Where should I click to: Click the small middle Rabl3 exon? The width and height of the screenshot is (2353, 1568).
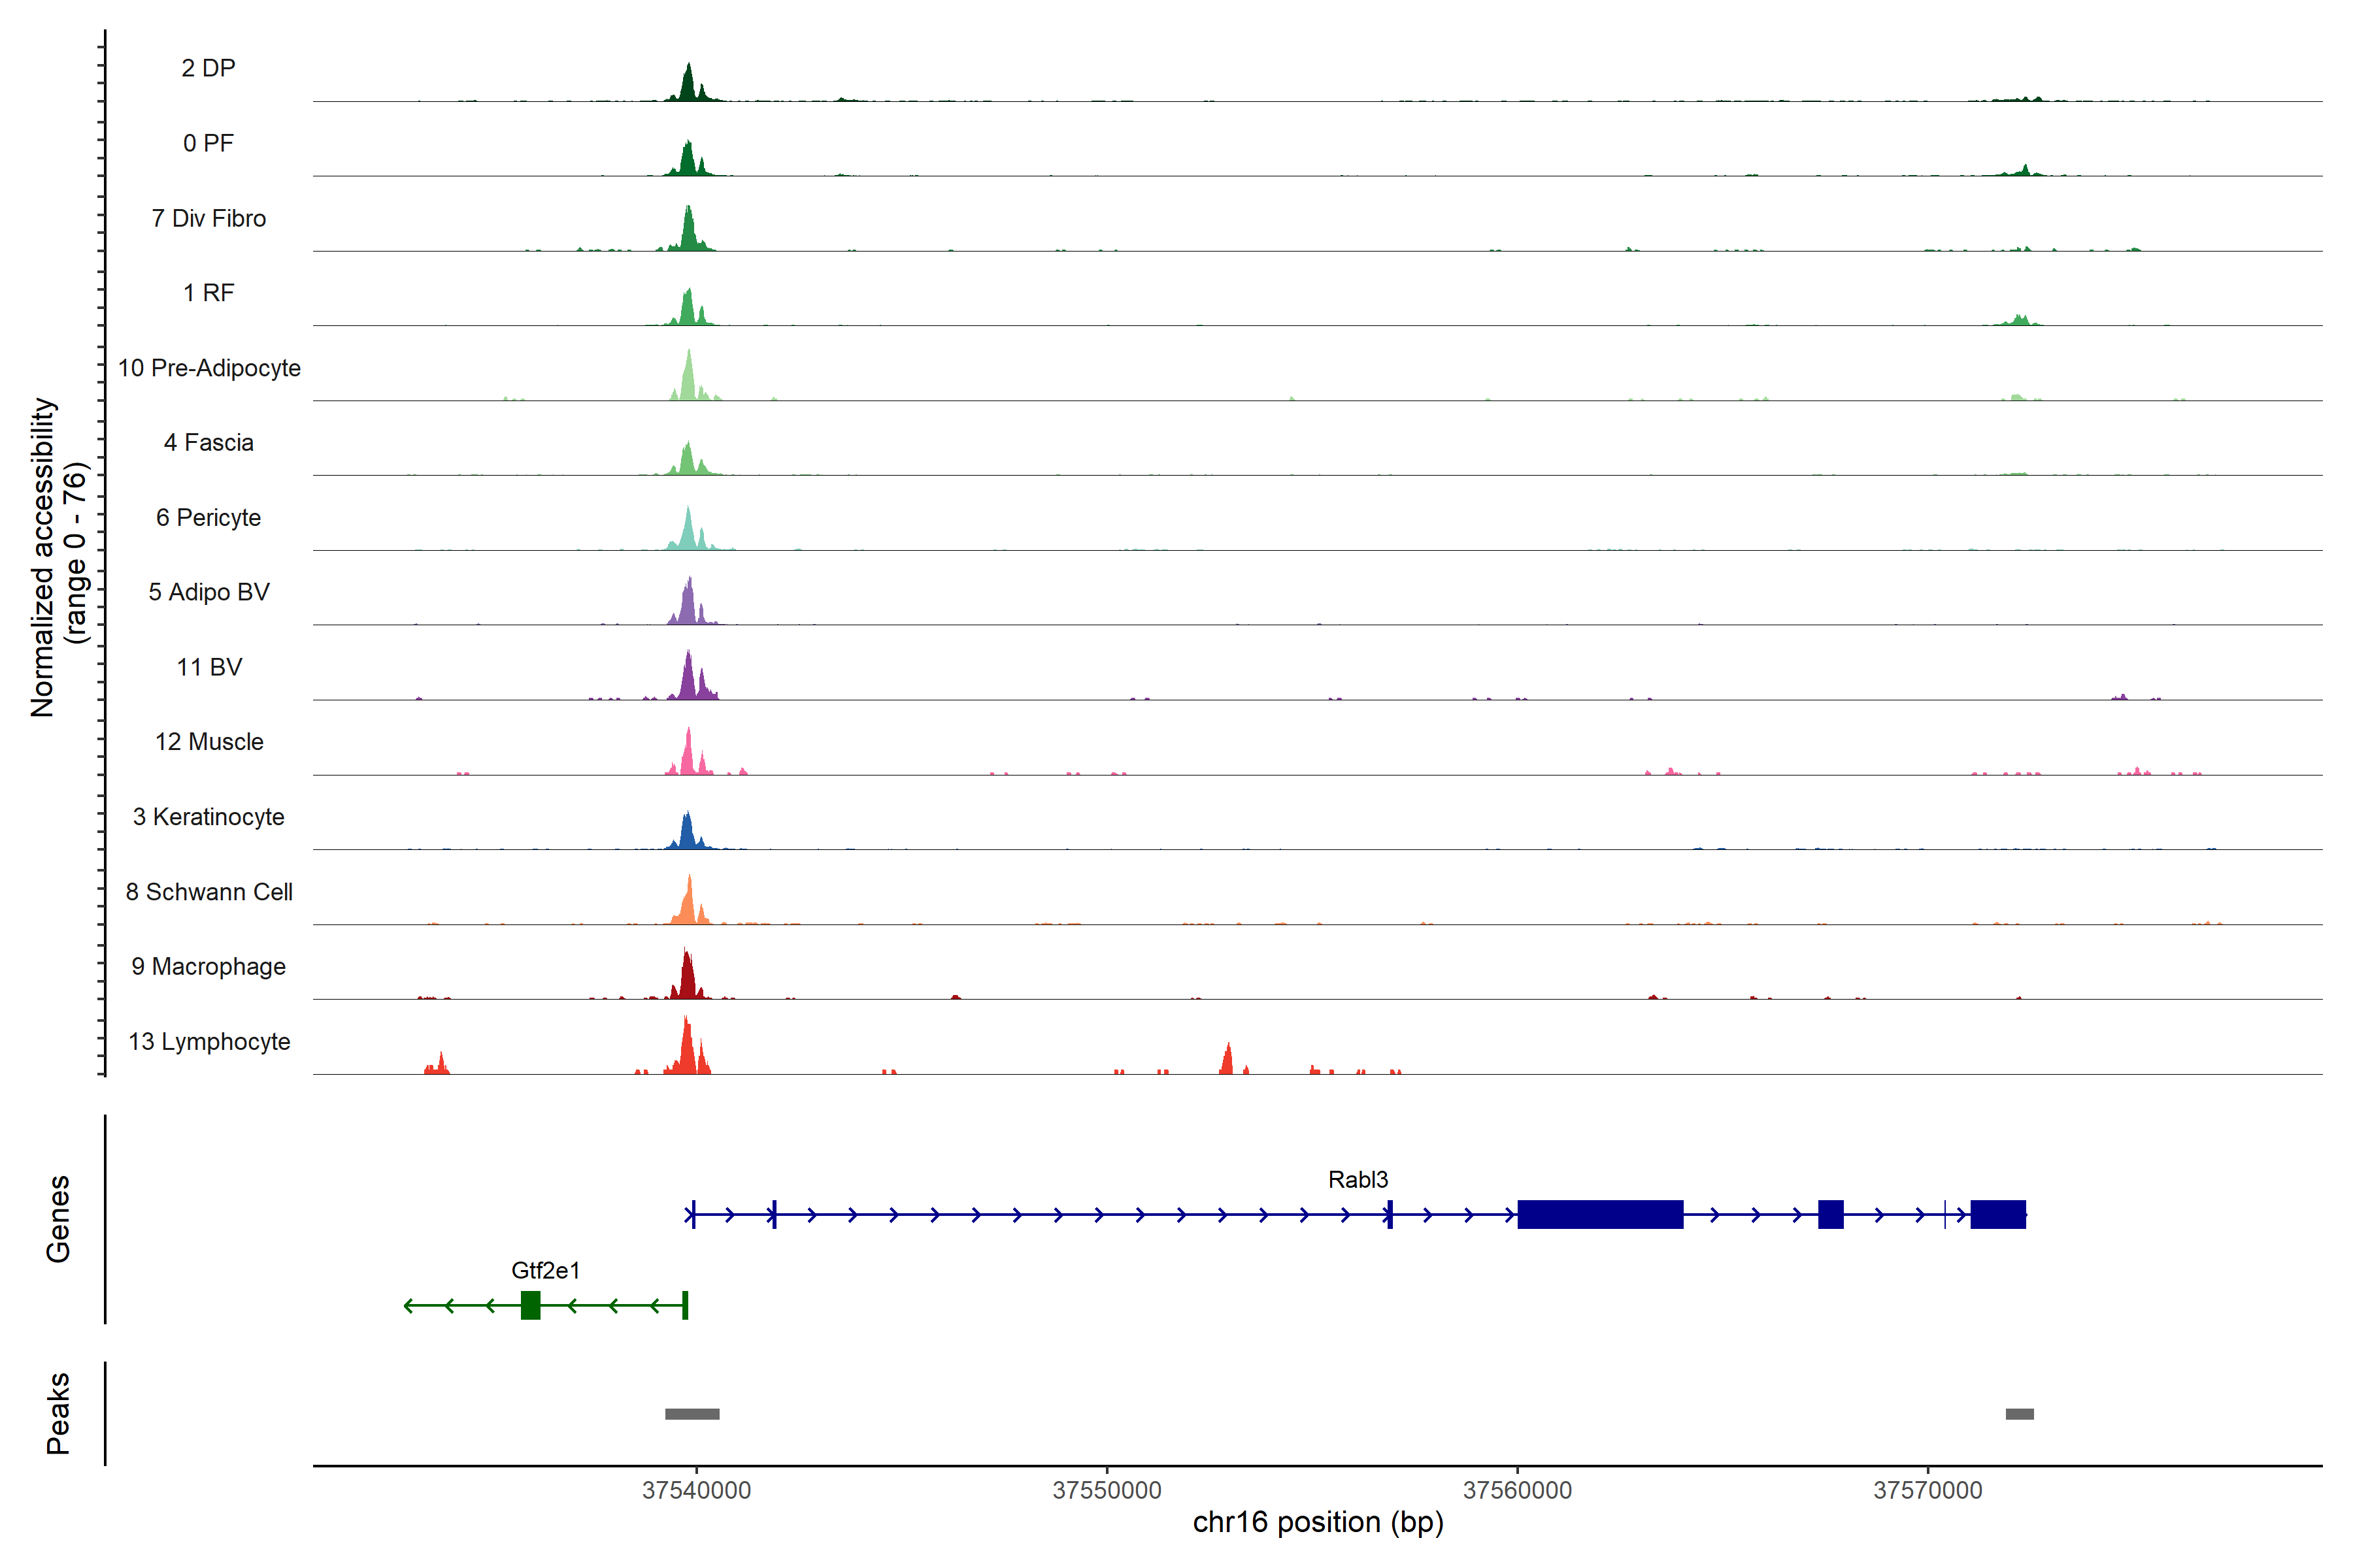coord(1829,1214)
